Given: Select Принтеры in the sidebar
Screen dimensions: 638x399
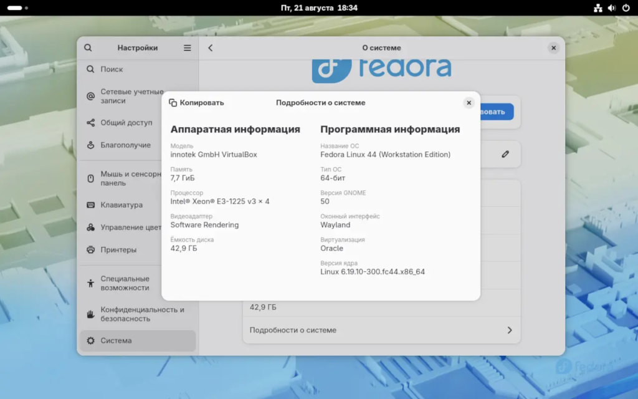Looking at the screenshot, I should pos(138,249).
